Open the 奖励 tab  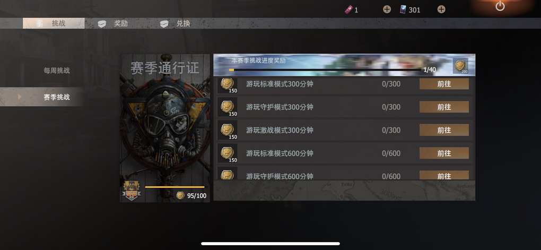click(x=113, y=23)
